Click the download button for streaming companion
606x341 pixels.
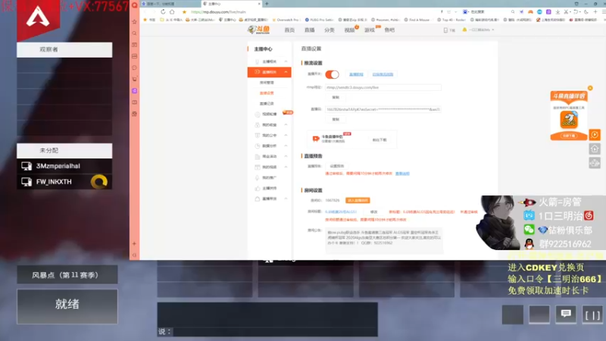coord(380,140)
